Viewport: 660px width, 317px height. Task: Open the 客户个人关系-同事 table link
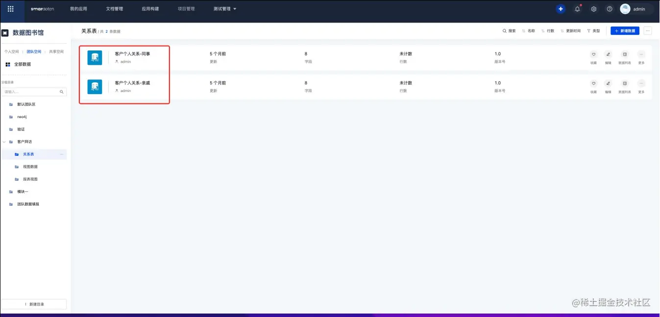pos(132,54)
